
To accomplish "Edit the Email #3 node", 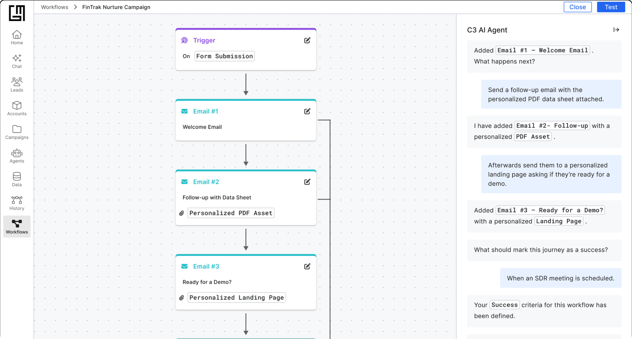I will 307,266.
